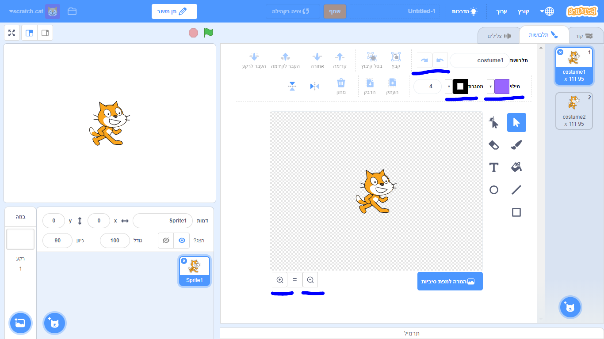The width and height of the screenshot is (604, 339).
Task: Select the Text tool
Action: pyautogui.click(x=494, y=167)
